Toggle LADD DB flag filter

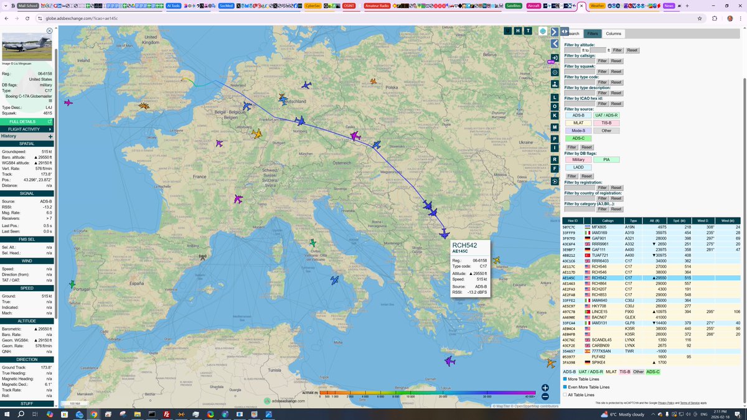point(578,167)
